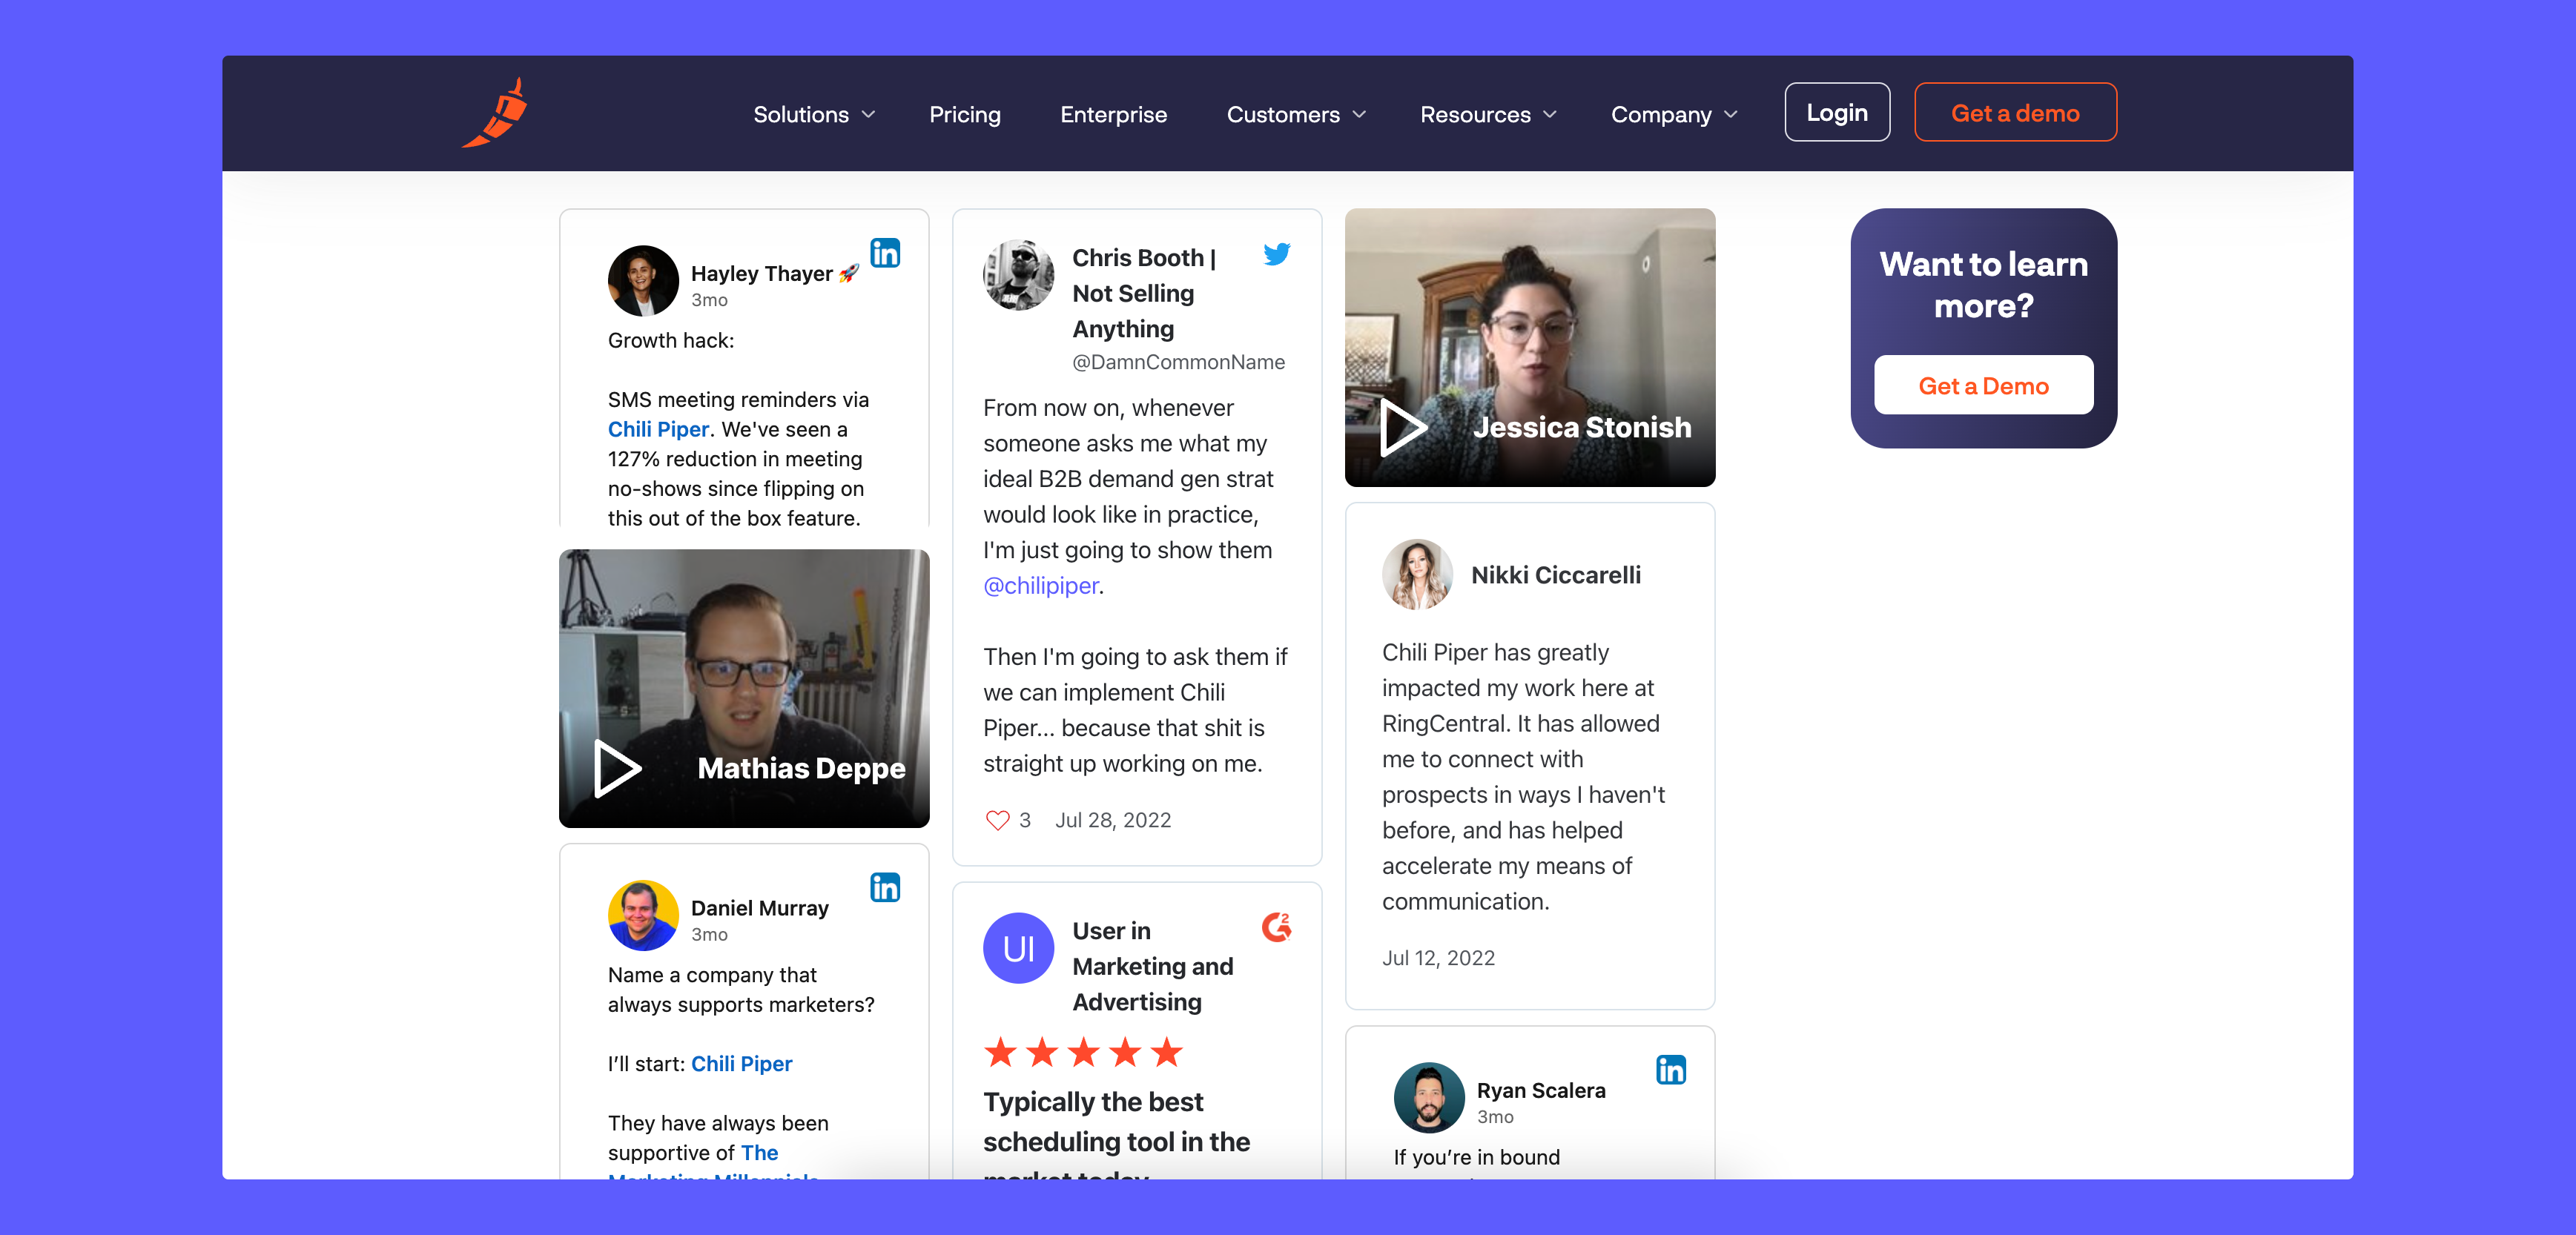Viewport: 2576px width, 1235px height.
Task: Click the name Ryan Scalera
Action: point(1541,1090)
